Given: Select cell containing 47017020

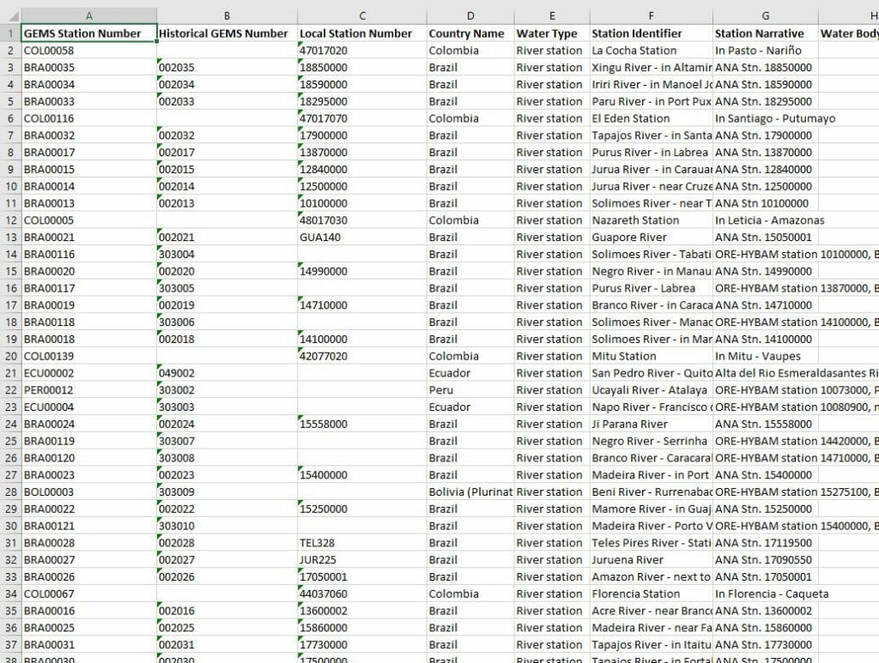Looking at the screenshot, I should 362,51.
